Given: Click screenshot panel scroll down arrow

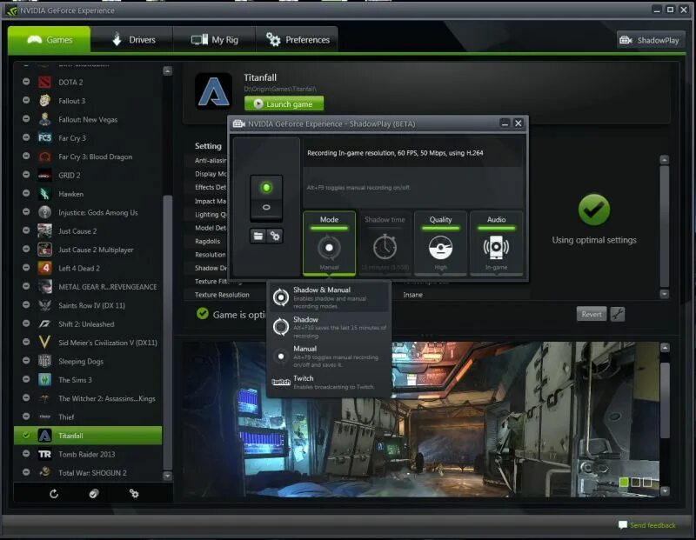Looking at the screenshot, I should [x=665, y=490].
